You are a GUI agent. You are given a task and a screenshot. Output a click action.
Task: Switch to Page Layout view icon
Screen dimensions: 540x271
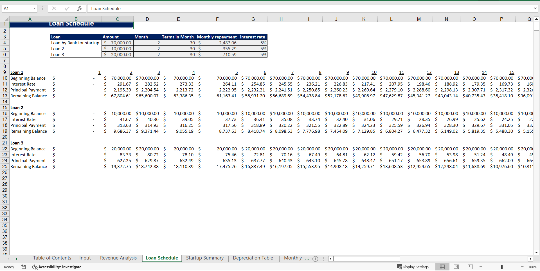click(456, 267)
